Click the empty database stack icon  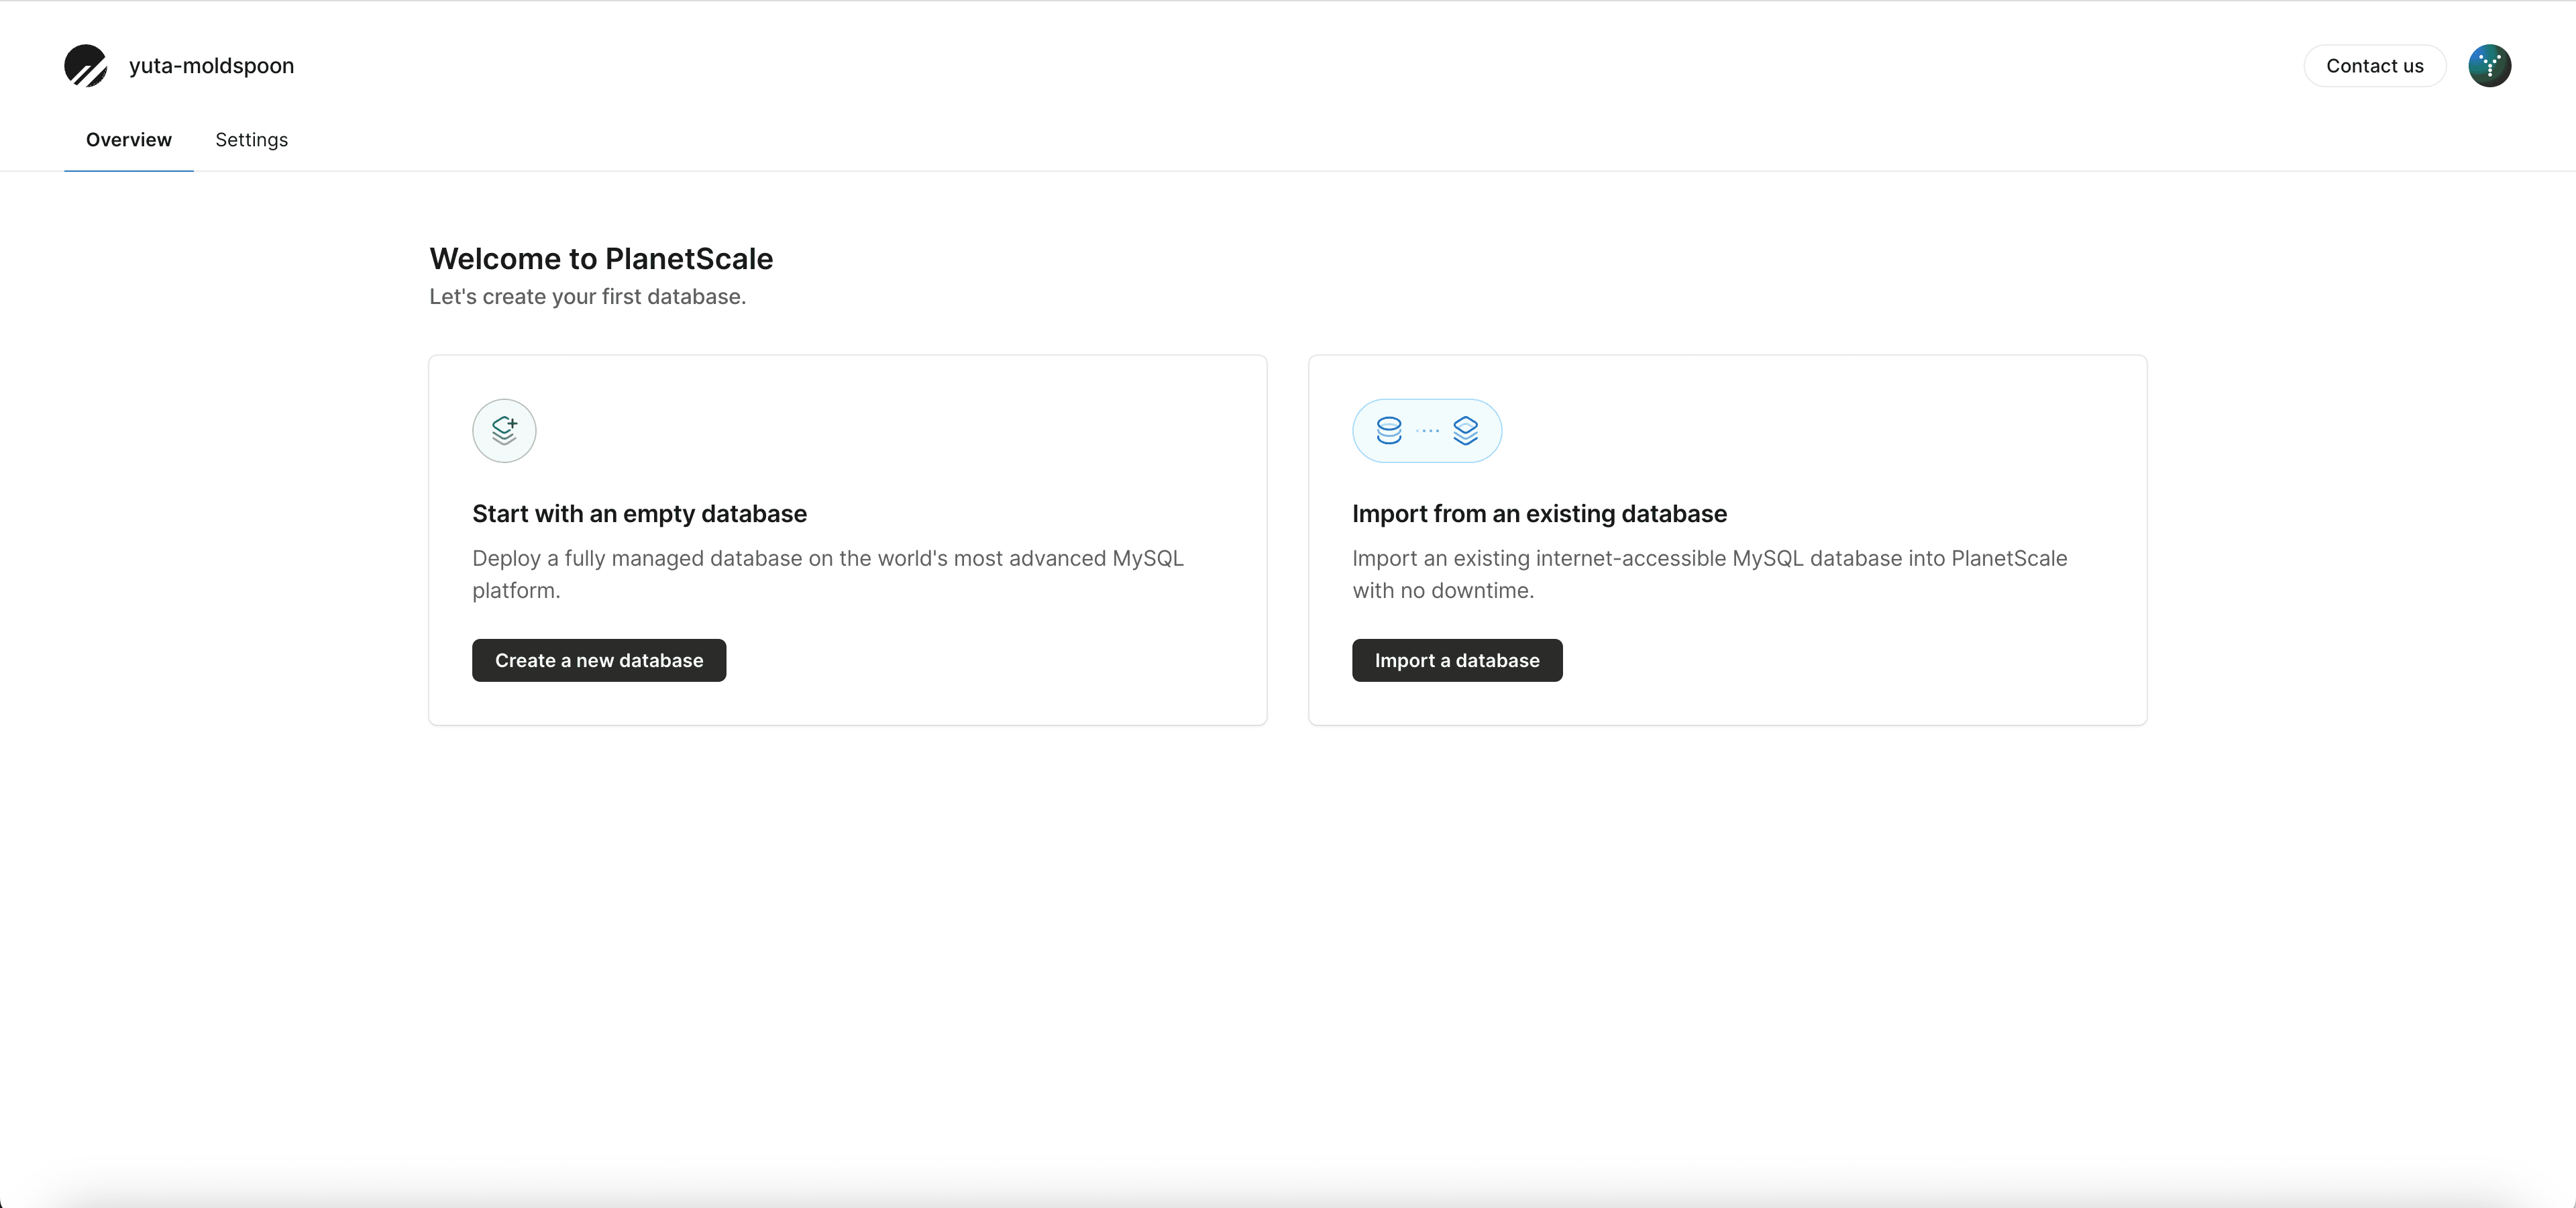[504, 431]
